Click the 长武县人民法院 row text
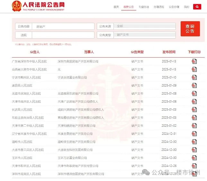 point(22,110)
